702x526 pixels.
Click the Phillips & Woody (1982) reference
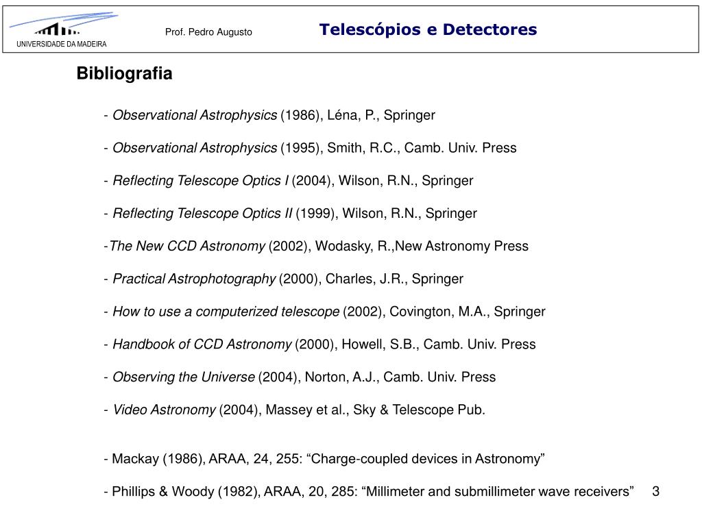(x=369, y=492)
